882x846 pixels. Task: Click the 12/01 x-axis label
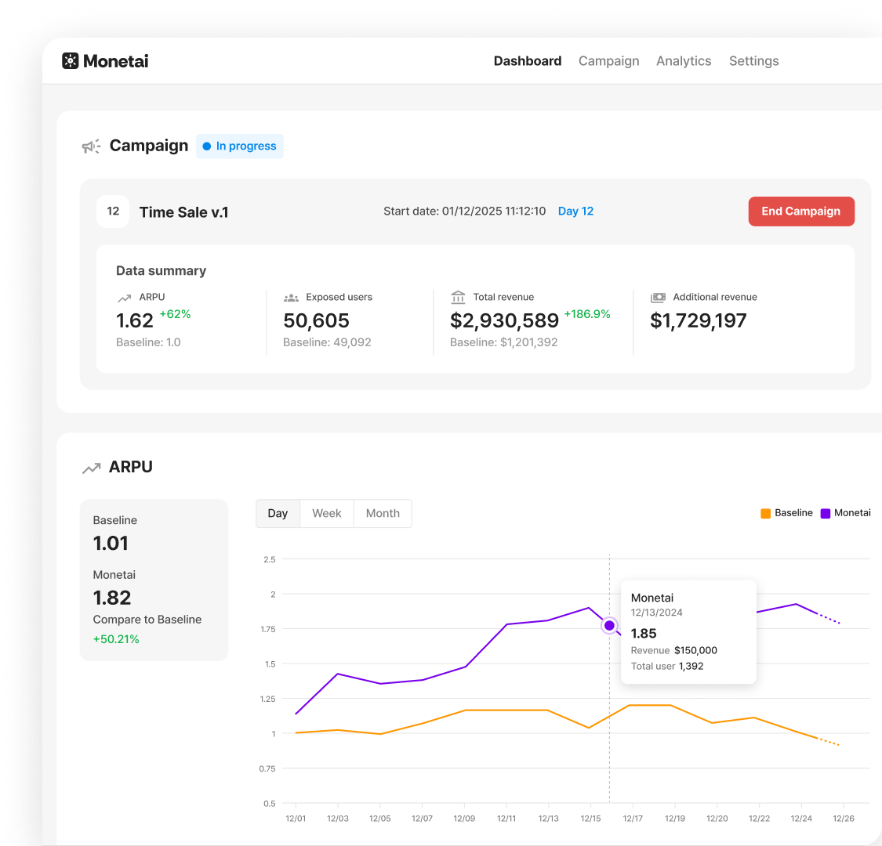(x=296, y=819)
